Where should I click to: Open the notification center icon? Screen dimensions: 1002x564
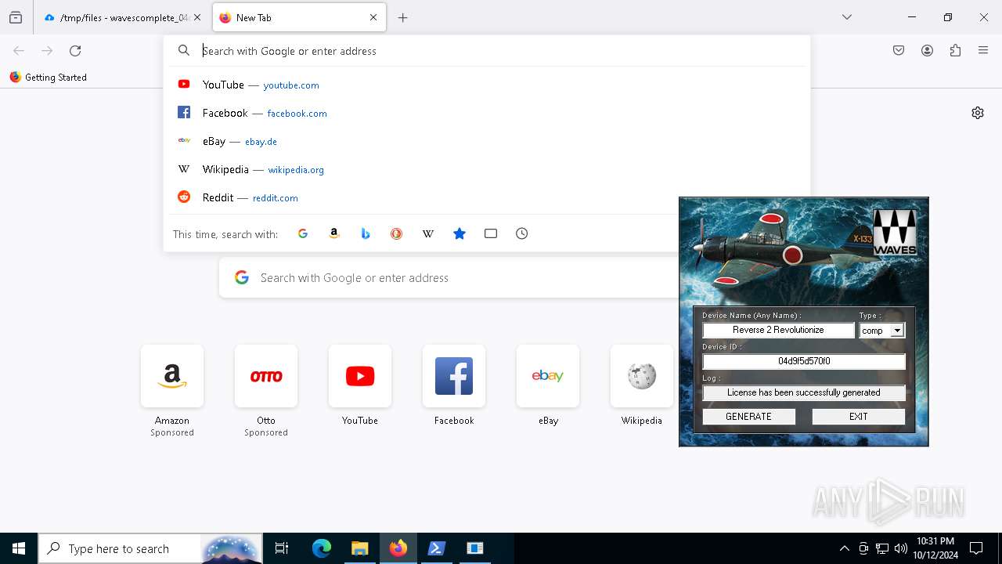click(976, 548)
